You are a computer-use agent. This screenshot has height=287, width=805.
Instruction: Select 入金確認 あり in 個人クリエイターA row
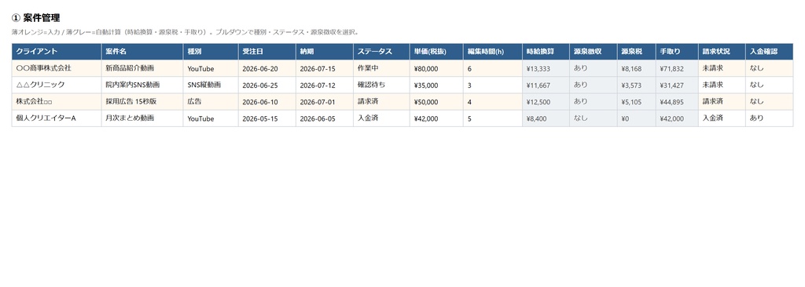(x=769, y=118)
